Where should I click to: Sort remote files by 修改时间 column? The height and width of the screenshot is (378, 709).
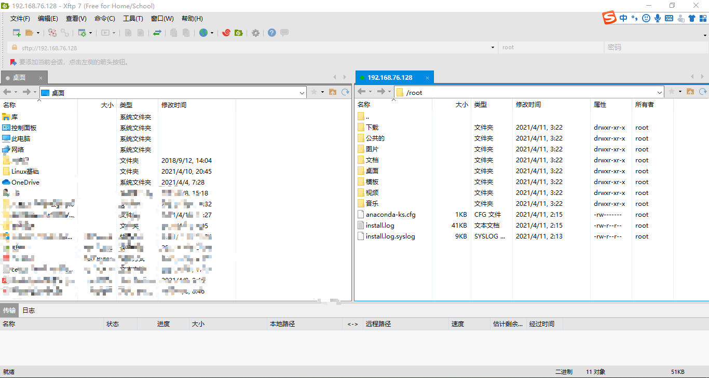pos(551,105)
